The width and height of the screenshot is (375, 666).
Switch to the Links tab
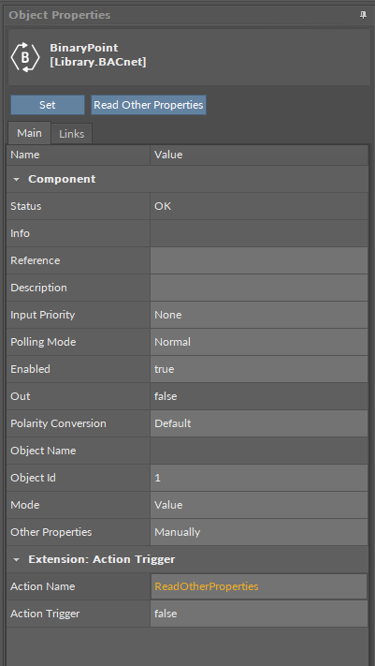point(71,134)
